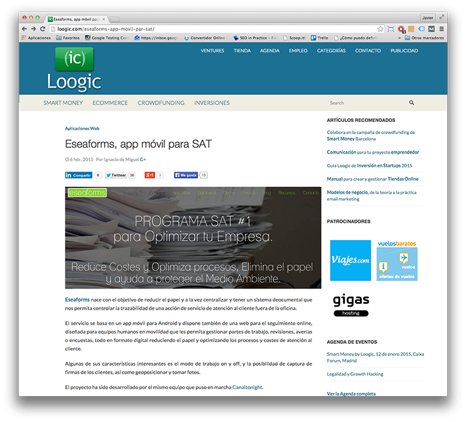Image resolution: width=466 pixels, height=422 pixels.
Task: Open Guía Loogic de Inversión en Startups
Action: tap(370, 165)
